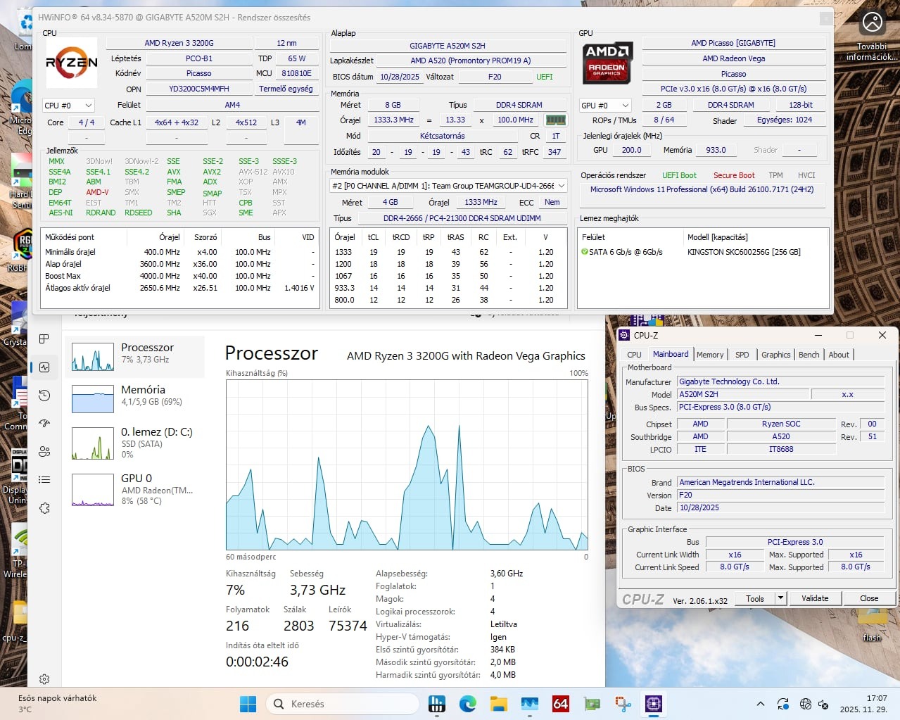Open Microsoft Edge from taskbar

[x=468, y=704]
